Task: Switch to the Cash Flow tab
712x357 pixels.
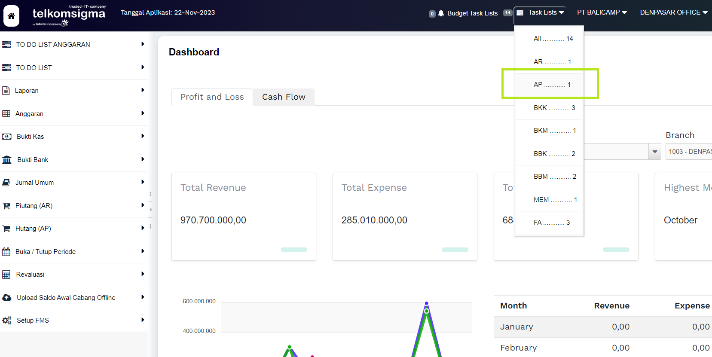Action: (x=284, y=97)
